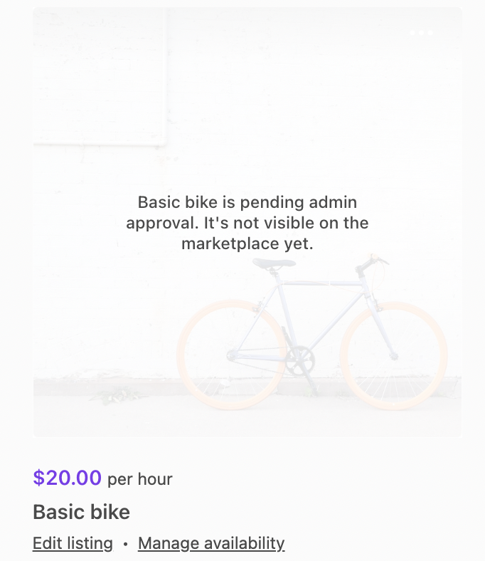Click the Edit listing link
This screenshot has width=485, height=561.
(73, 543)
